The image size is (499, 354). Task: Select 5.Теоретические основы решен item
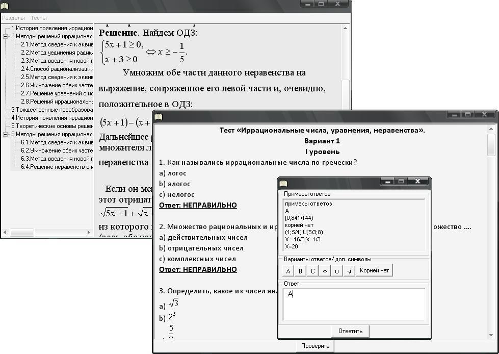pyautogui.click(x=52, y=126)
